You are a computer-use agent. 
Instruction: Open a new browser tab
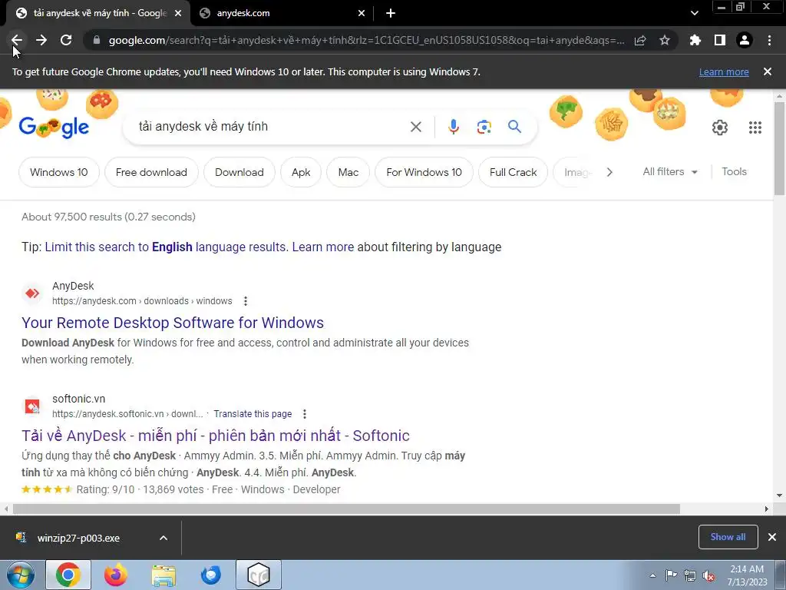[391, 13]
